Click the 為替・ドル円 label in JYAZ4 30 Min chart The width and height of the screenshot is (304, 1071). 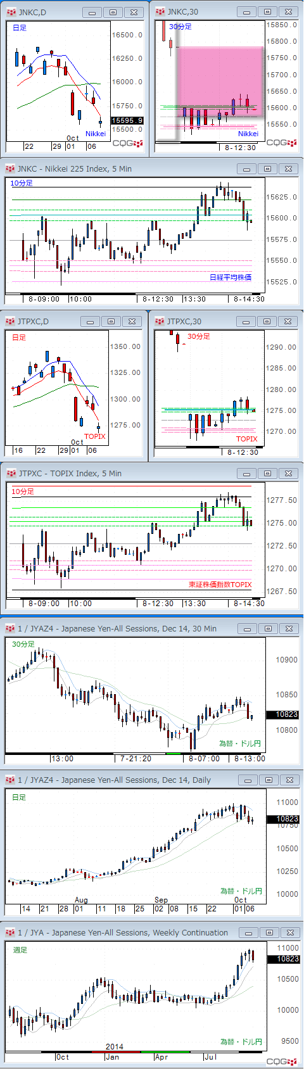(240, 744)
